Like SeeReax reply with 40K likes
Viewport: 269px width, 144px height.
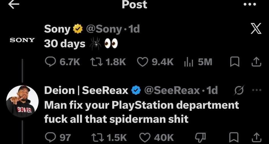(145, 137)
